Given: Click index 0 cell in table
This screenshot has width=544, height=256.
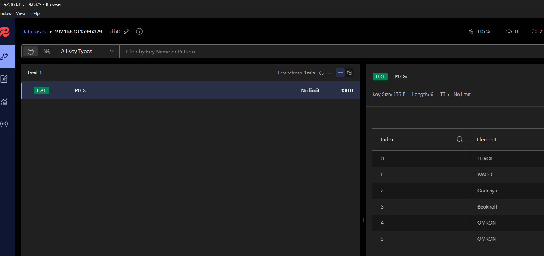Looking at the screenshot, I should 421,158.
